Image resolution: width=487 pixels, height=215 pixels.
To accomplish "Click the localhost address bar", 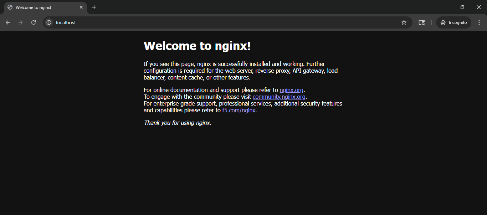I will click(x=227, y=22).
